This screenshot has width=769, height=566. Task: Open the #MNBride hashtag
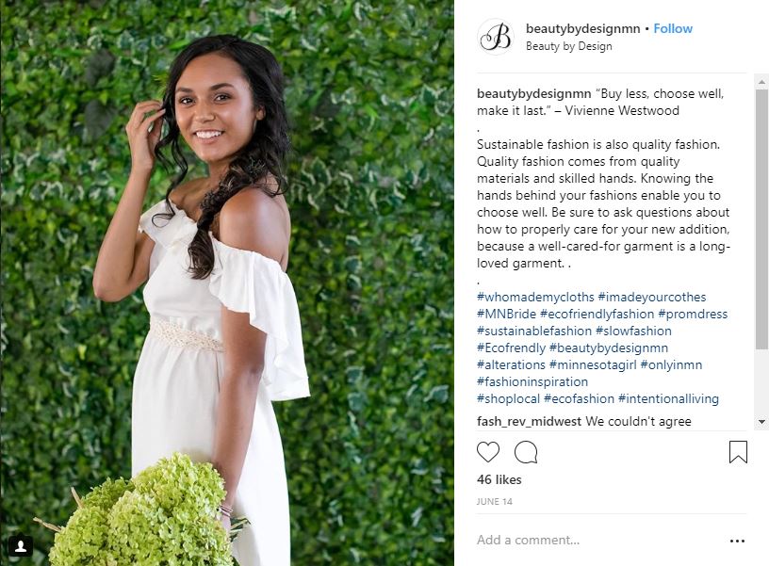(x=506, y=314)
